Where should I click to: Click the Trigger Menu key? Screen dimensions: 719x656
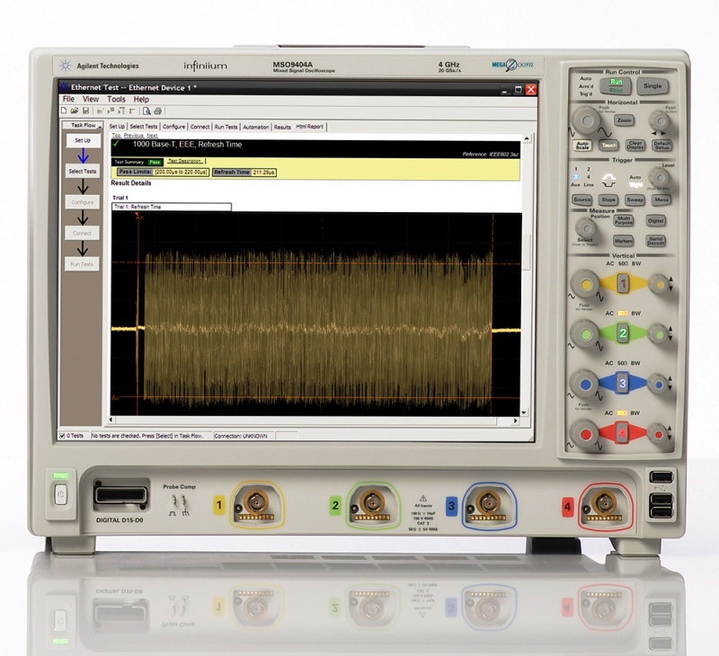[x=661, y=199]
